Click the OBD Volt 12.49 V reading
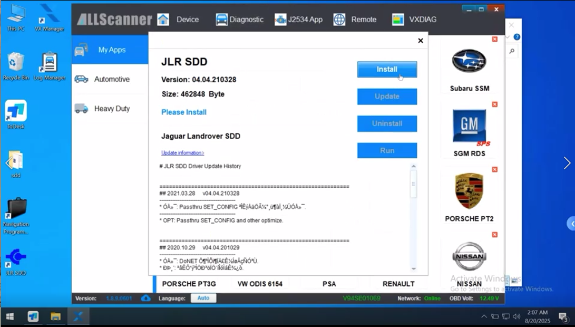The height and width of the screenshot is (327, 575). coord(474,299)
